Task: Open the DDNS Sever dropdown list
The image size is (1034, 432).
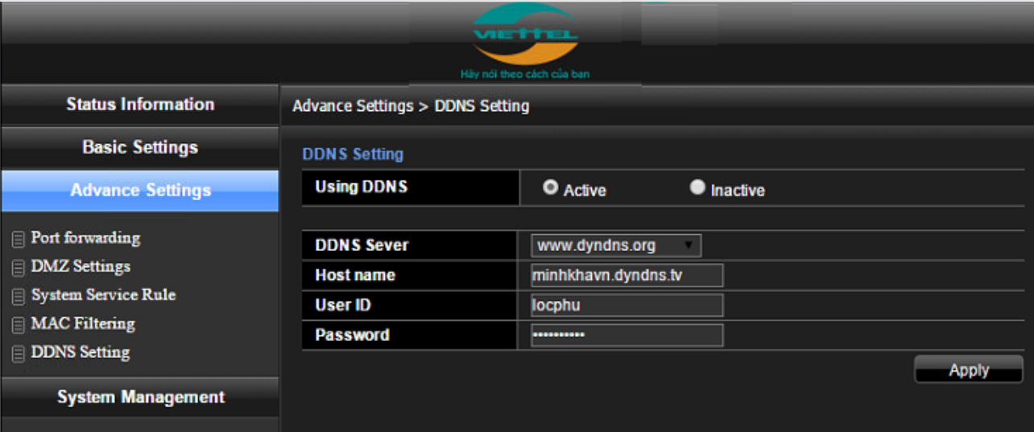Action: pos(615,245)
